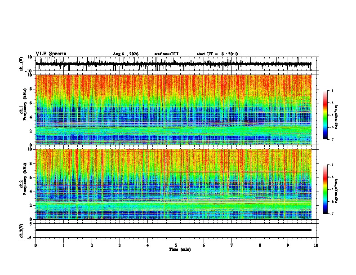Click the "-7" label on ch.2 color bar
This screenshot has width=356, height=275.
[332, 213]
